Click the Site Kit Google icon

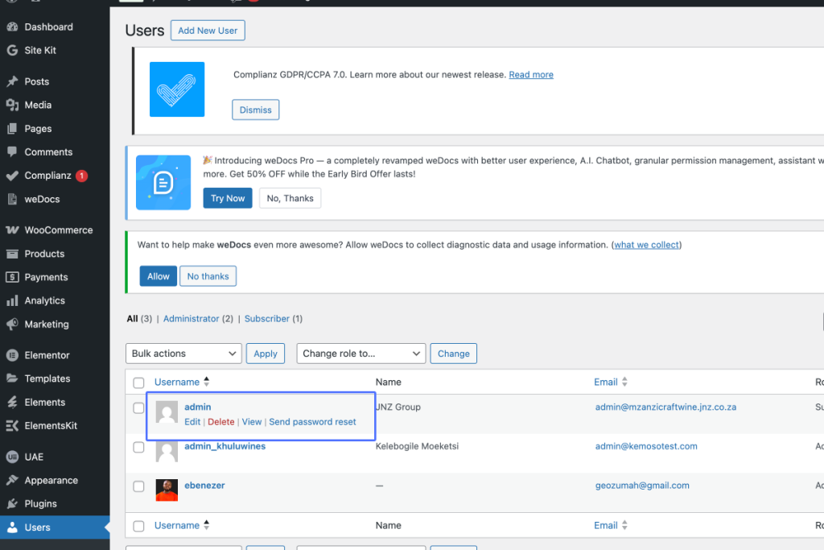pos(13,51)
